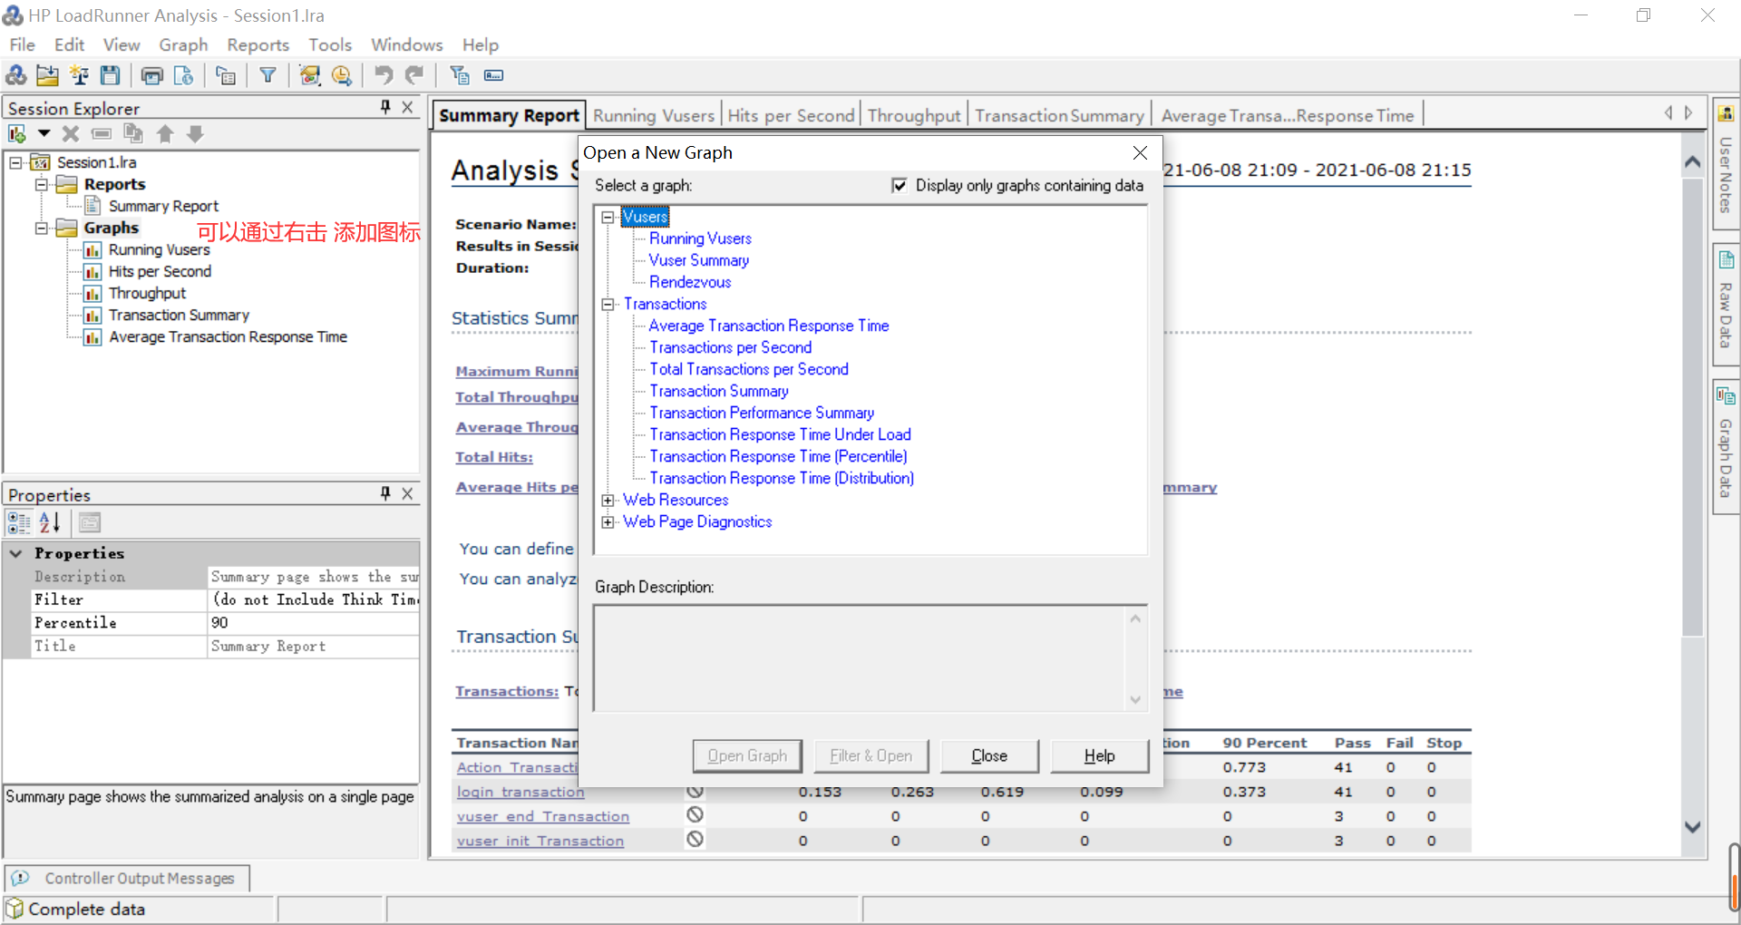Click the rename item icon in Session Explorer
This screenshot has height=925, width=1741.
click(102, 134)
